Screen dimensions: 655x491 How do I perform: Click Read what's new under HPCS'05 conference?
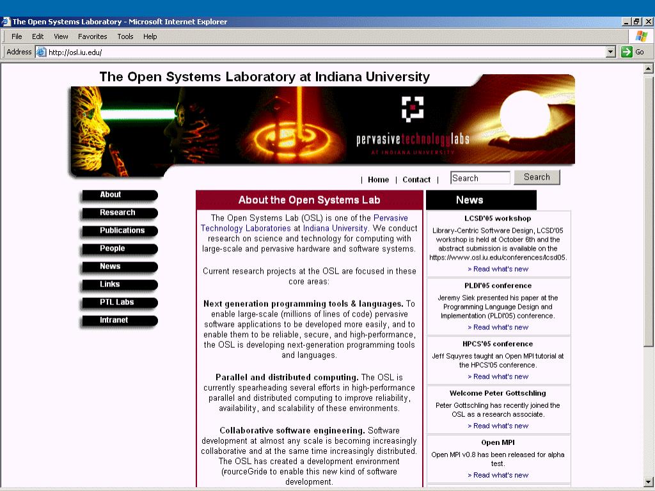[x=498, y=377]
